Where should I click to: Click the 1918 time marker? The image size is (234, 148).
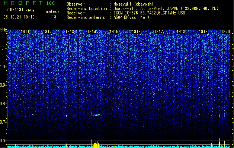181,32
